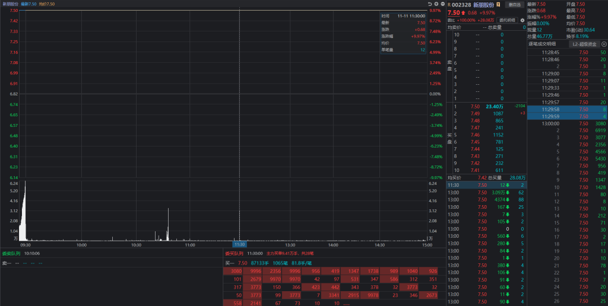Open settings gear beside 委托明细
608x306 pixels.
coord(522,20)
